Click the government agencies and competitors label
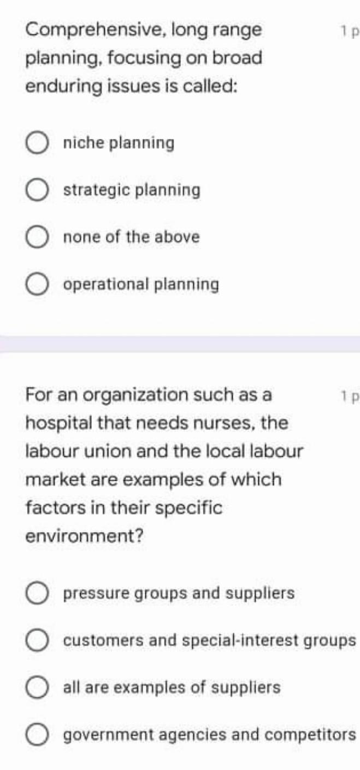Image resolution: width=360 pixels, height=770 pixels. [x=209, y=735]
